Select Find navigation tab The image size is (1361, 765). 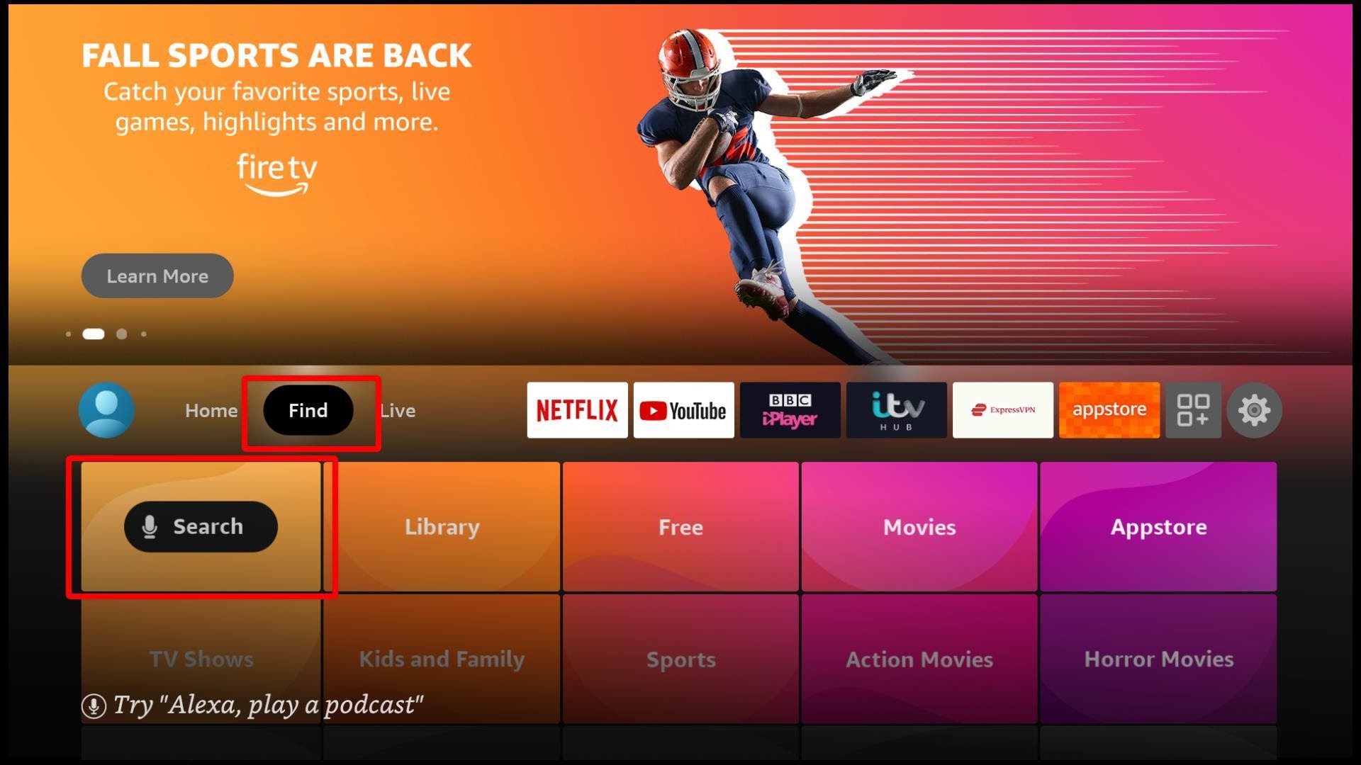tap(308, 410)
